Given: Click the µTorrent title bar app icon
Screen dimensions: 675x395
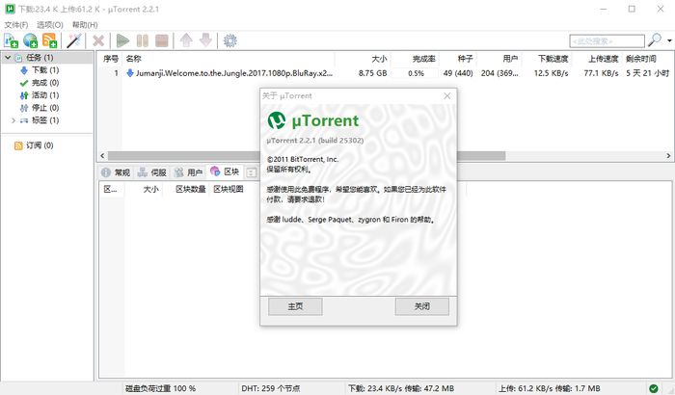Looking at the screenshot, I should point(10,9).
